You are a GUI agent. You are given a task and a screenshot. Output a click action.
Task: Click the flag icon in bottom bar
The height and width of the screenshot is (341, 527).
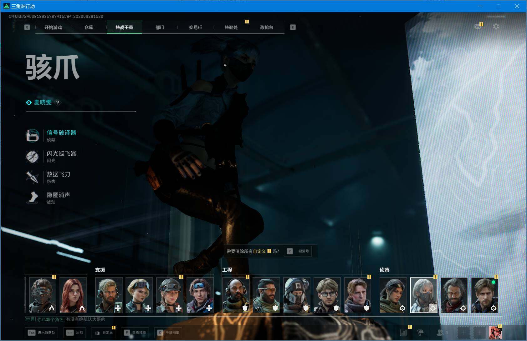click(421, 333)
